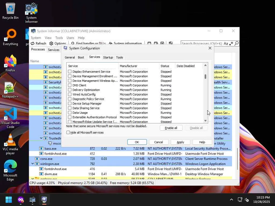Image resolution: width=275 pixels, height=206 pixels.
Task: Open Options in System Informer toolbar
Action: tap(57, 43)
